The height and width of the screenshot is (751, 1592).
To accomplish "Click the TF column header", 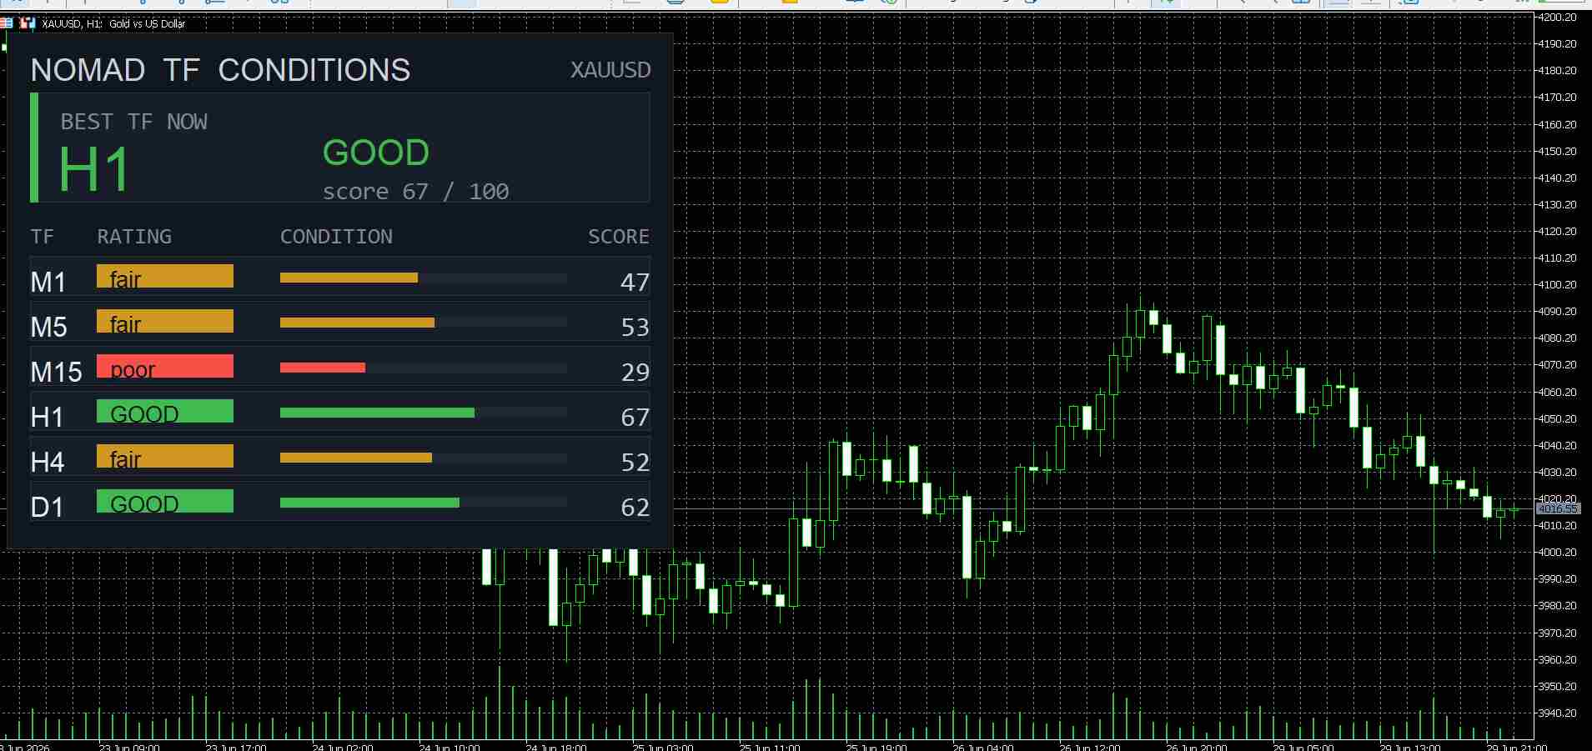I will click(x=42, y=237).
